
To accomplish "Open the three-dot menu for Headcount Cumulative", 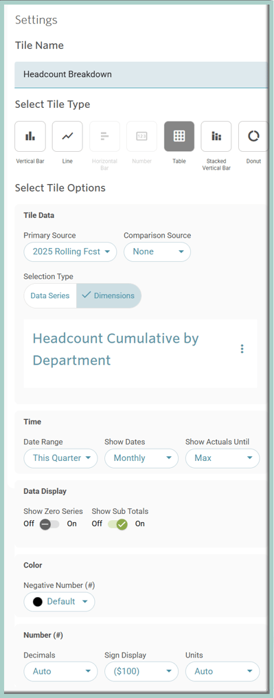I will (x=242, y=348).
